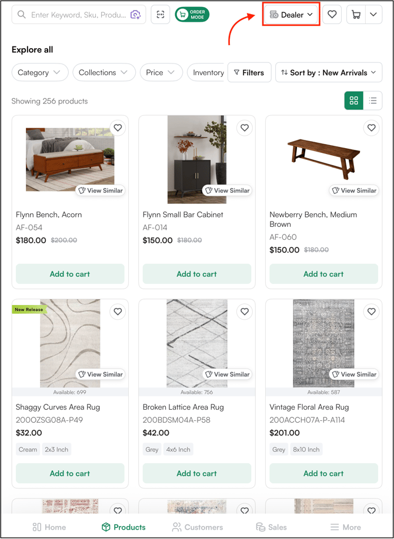Toggle favorite on Flynn Small Bar Cabinet
394x539 pixels.
[245, 128]
